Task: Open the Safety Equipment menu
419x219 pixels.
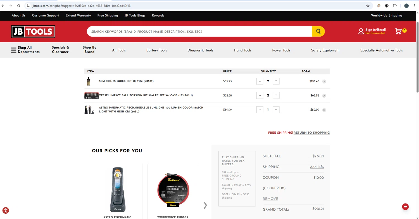Action: tap(325, 50)
